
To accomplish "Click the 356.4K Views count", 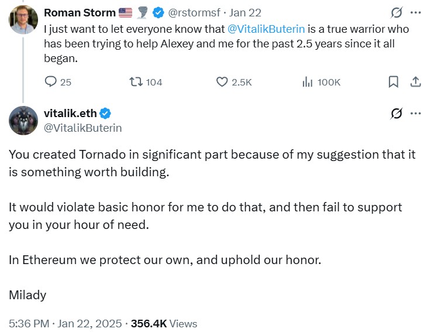I will tap(164, 323).
